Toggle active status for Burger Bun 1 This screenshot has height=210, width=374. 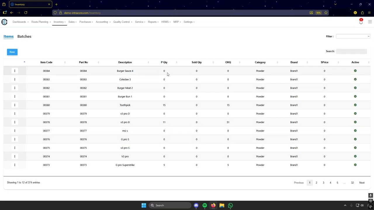[355, 97]
